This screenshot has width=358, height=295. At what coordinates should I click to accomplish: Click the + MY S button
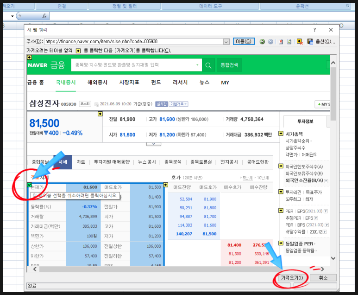322,104
